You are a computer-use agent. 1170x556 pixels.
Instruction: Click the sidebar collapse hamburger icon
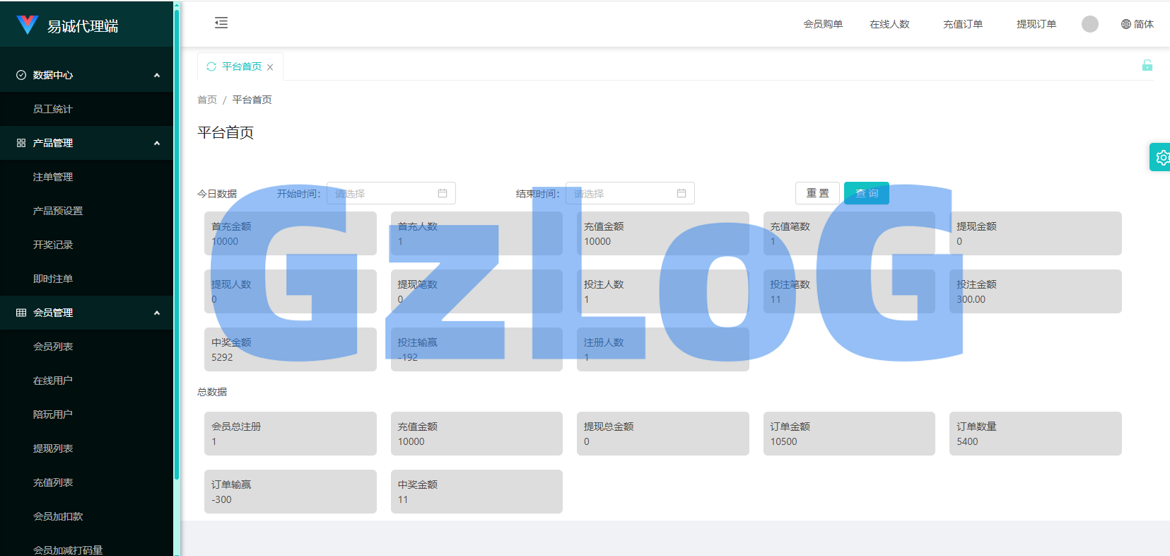(221, 23)
